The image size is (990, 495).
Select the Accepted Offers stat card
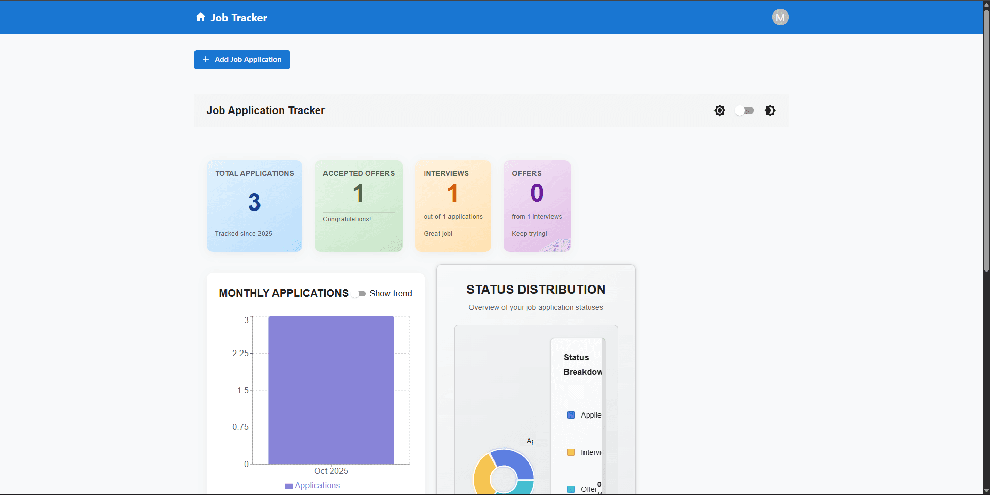click(358, 205)
